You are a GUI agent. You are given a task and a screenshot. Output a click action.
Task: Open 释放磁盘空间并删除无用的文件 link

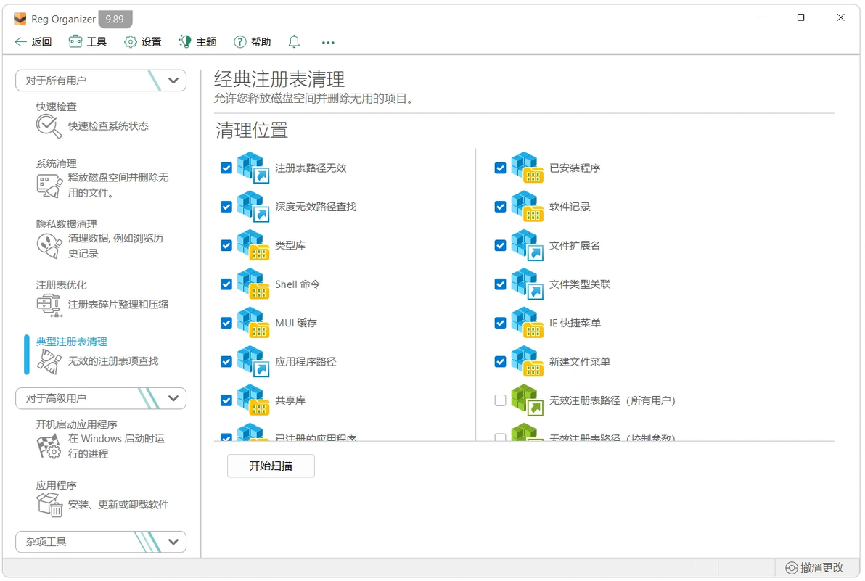pos(118,185)
